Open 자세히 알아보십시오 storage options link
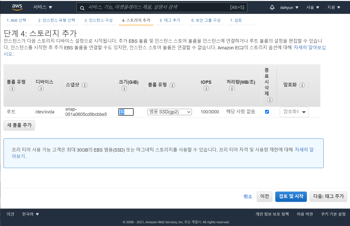The height and width of the screenshot is (226, 350). click(309, 48)
